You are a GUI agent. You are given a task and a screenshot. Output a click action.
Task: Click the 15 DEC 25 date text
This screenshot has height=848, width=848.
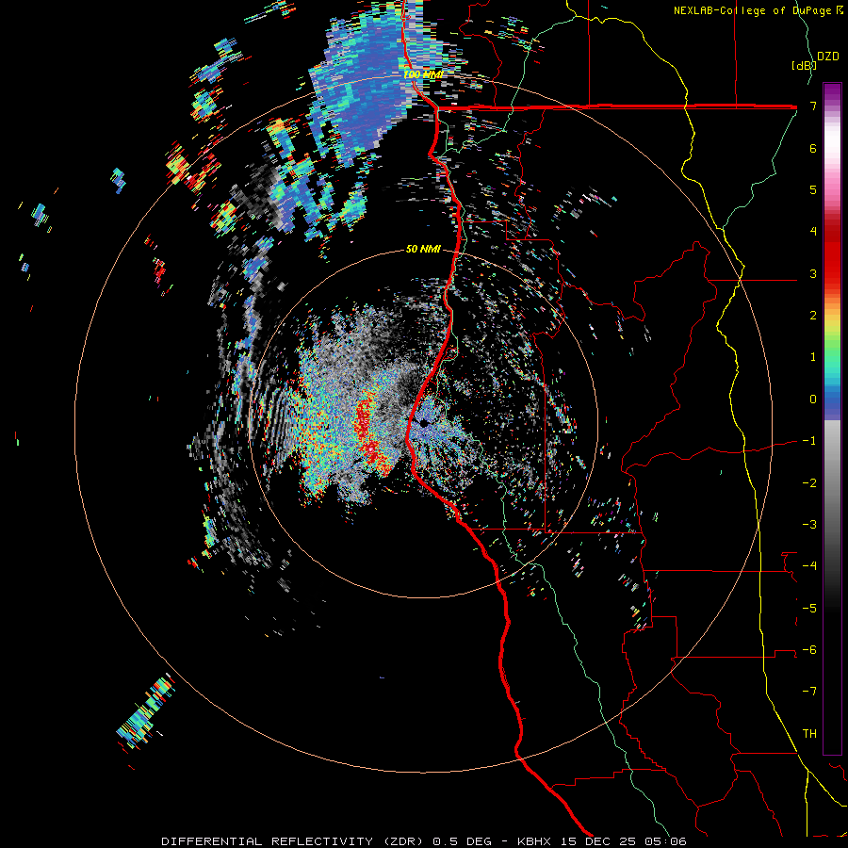click(x=597, y=841)
